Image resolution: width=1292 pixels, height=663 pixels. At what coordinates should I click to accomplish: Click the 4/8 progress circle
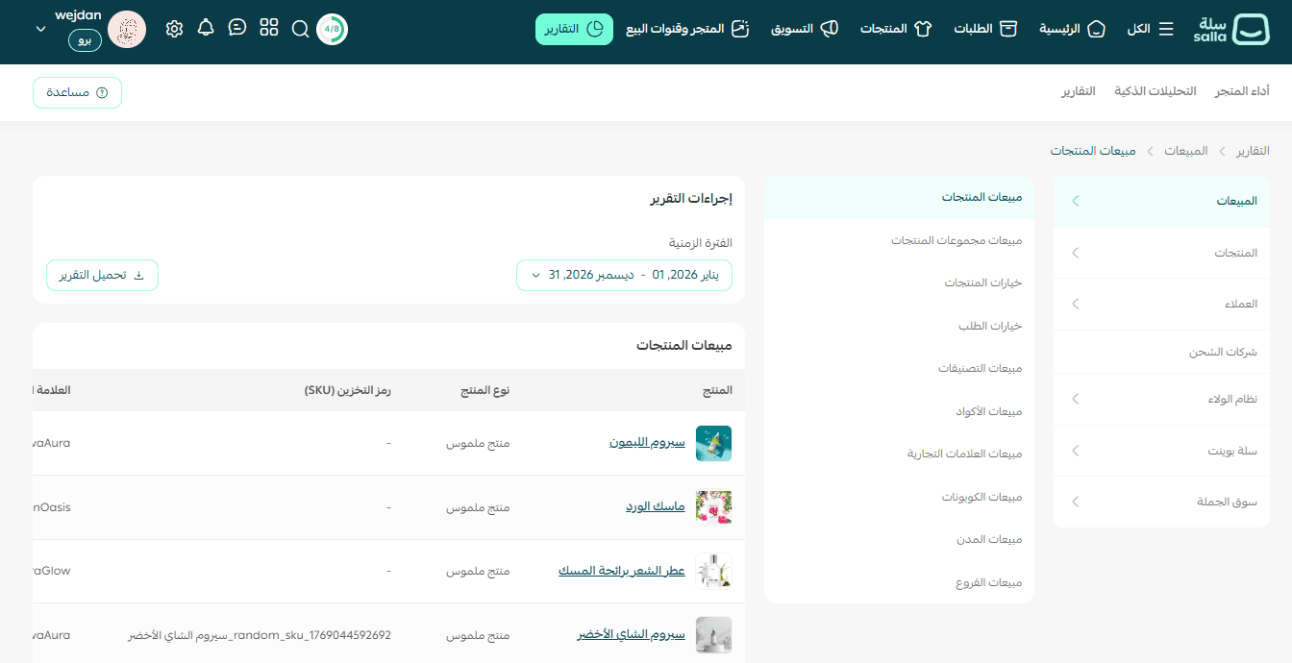332,29
